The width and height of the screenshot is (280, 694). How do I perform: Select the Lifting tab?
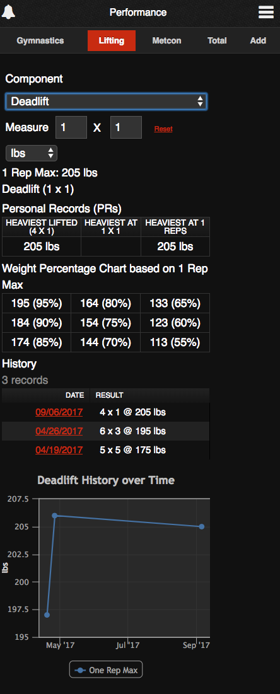click(111, 41)
